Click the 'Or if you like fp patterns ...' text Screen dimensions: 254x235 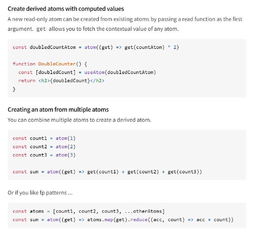point(40,193)
